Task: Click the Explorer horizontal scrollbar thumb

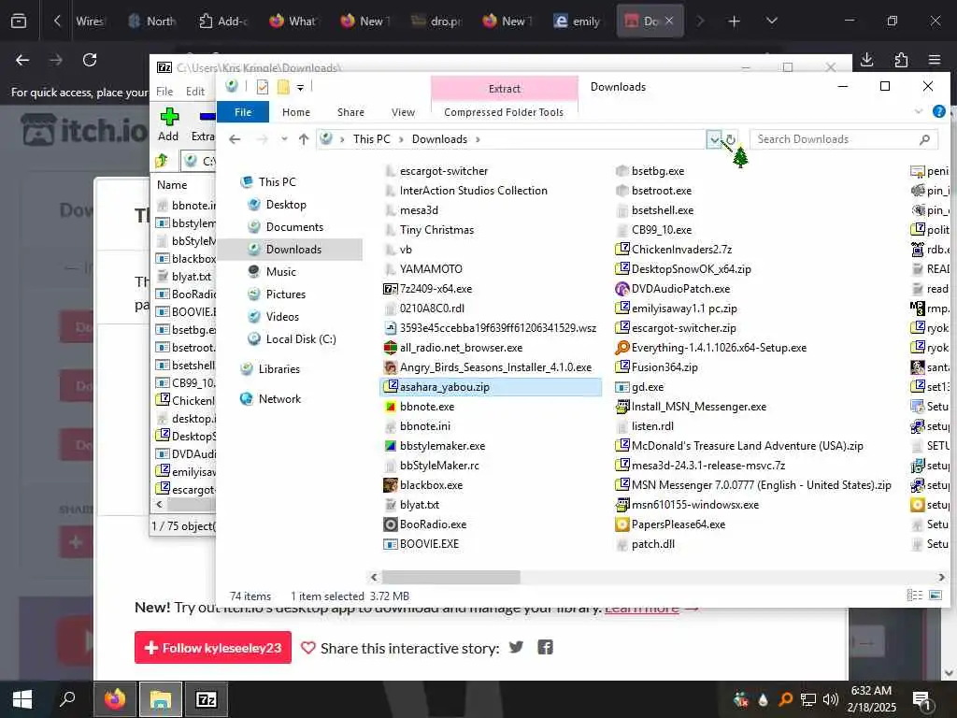Action: [x=451, y=577]
